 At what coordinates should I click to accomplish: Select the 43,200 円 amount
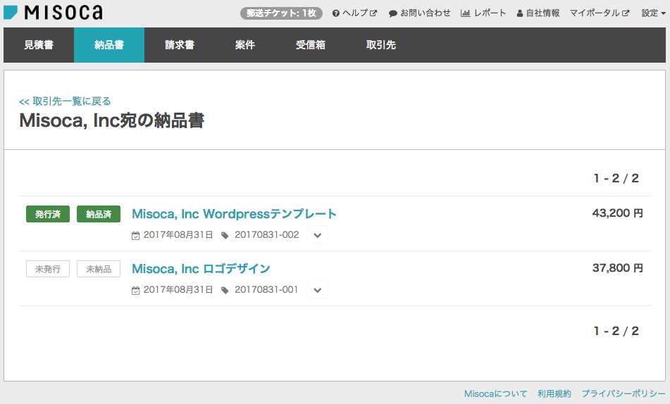point(617,213)
